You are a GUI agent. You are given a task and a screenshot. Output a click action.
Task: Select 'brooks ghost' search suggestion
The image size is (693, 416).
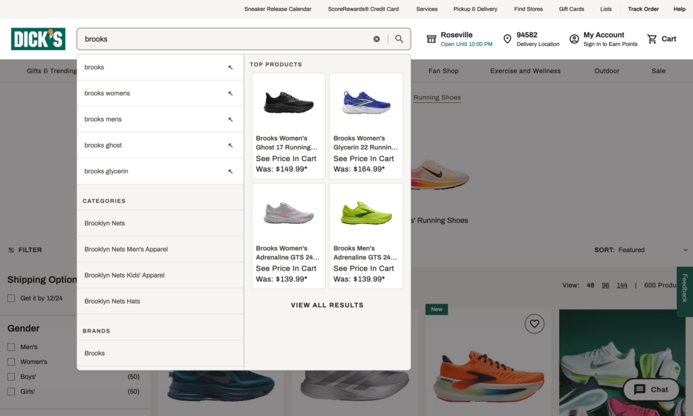click(160, 145)
